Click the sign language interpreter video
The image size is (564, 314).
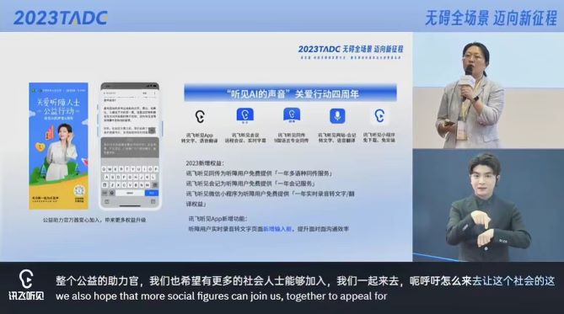[x=488, y=205]
